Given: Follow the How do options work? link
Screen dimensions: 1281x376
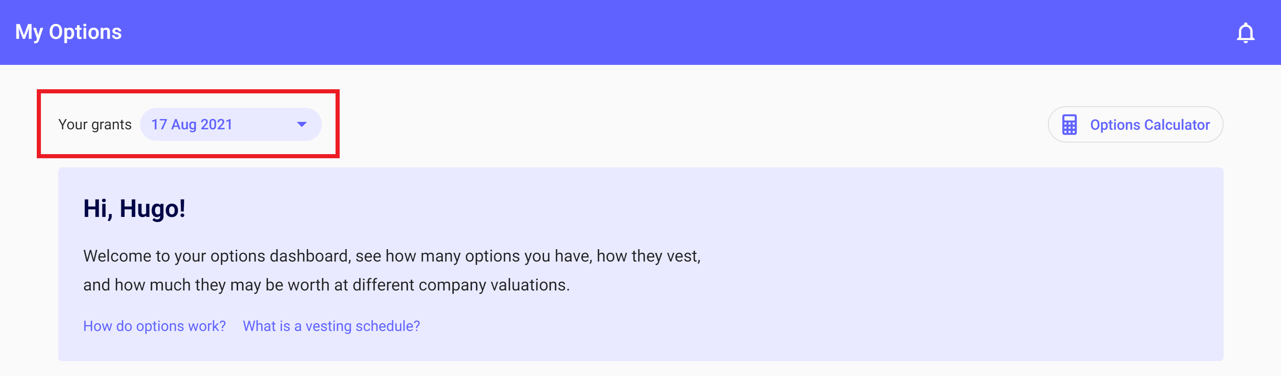Looking at the screenshot, I should click(154, 326).
